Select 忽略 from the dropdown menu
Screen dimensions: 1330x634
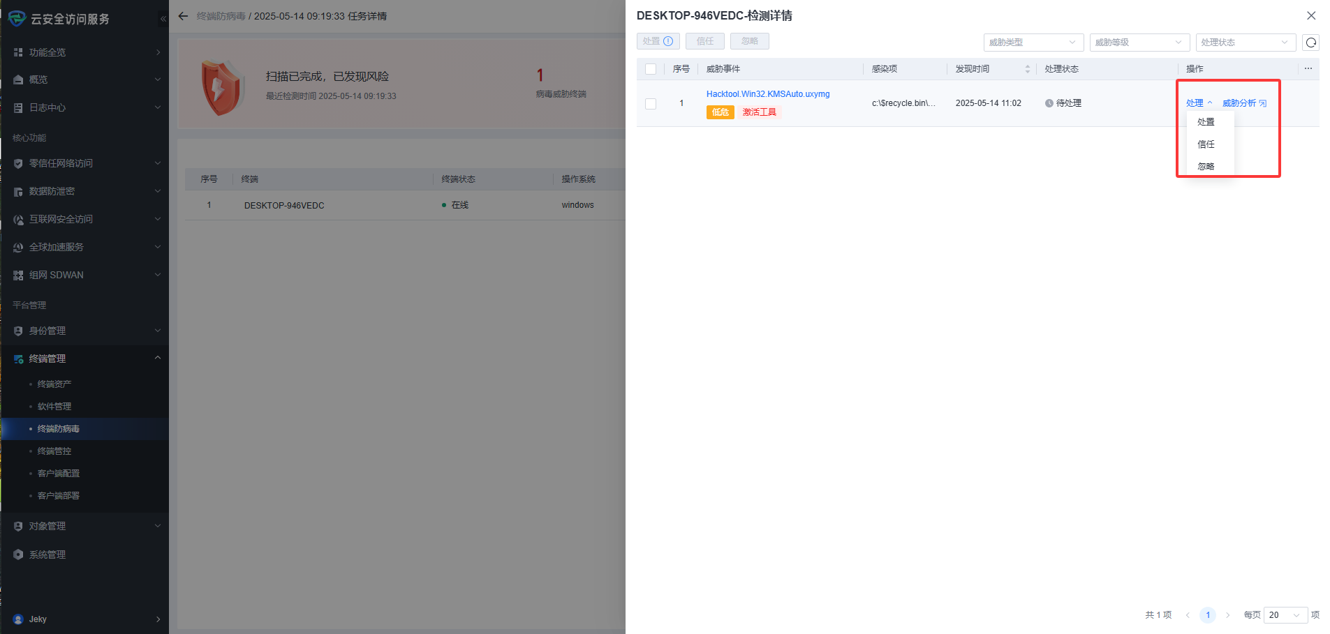click(1206, 167)
